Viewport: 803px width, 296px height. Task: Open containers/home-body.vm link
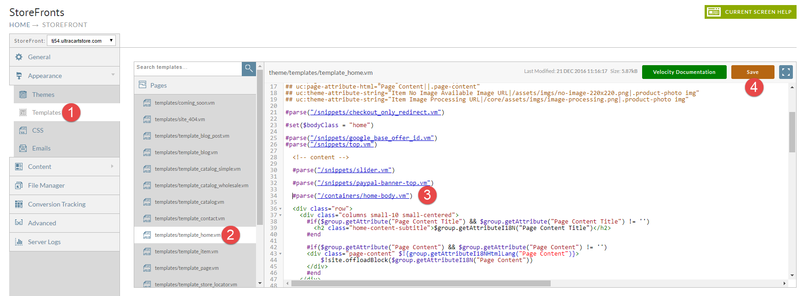click(363, 196)
